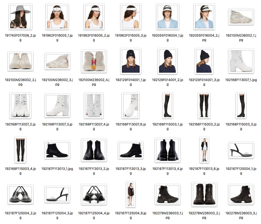This screenshot has height=224, width=261.
Task: Select thumbnail 192187F113013_3.jpg ankle boot
Action: (x=131, y=150)
